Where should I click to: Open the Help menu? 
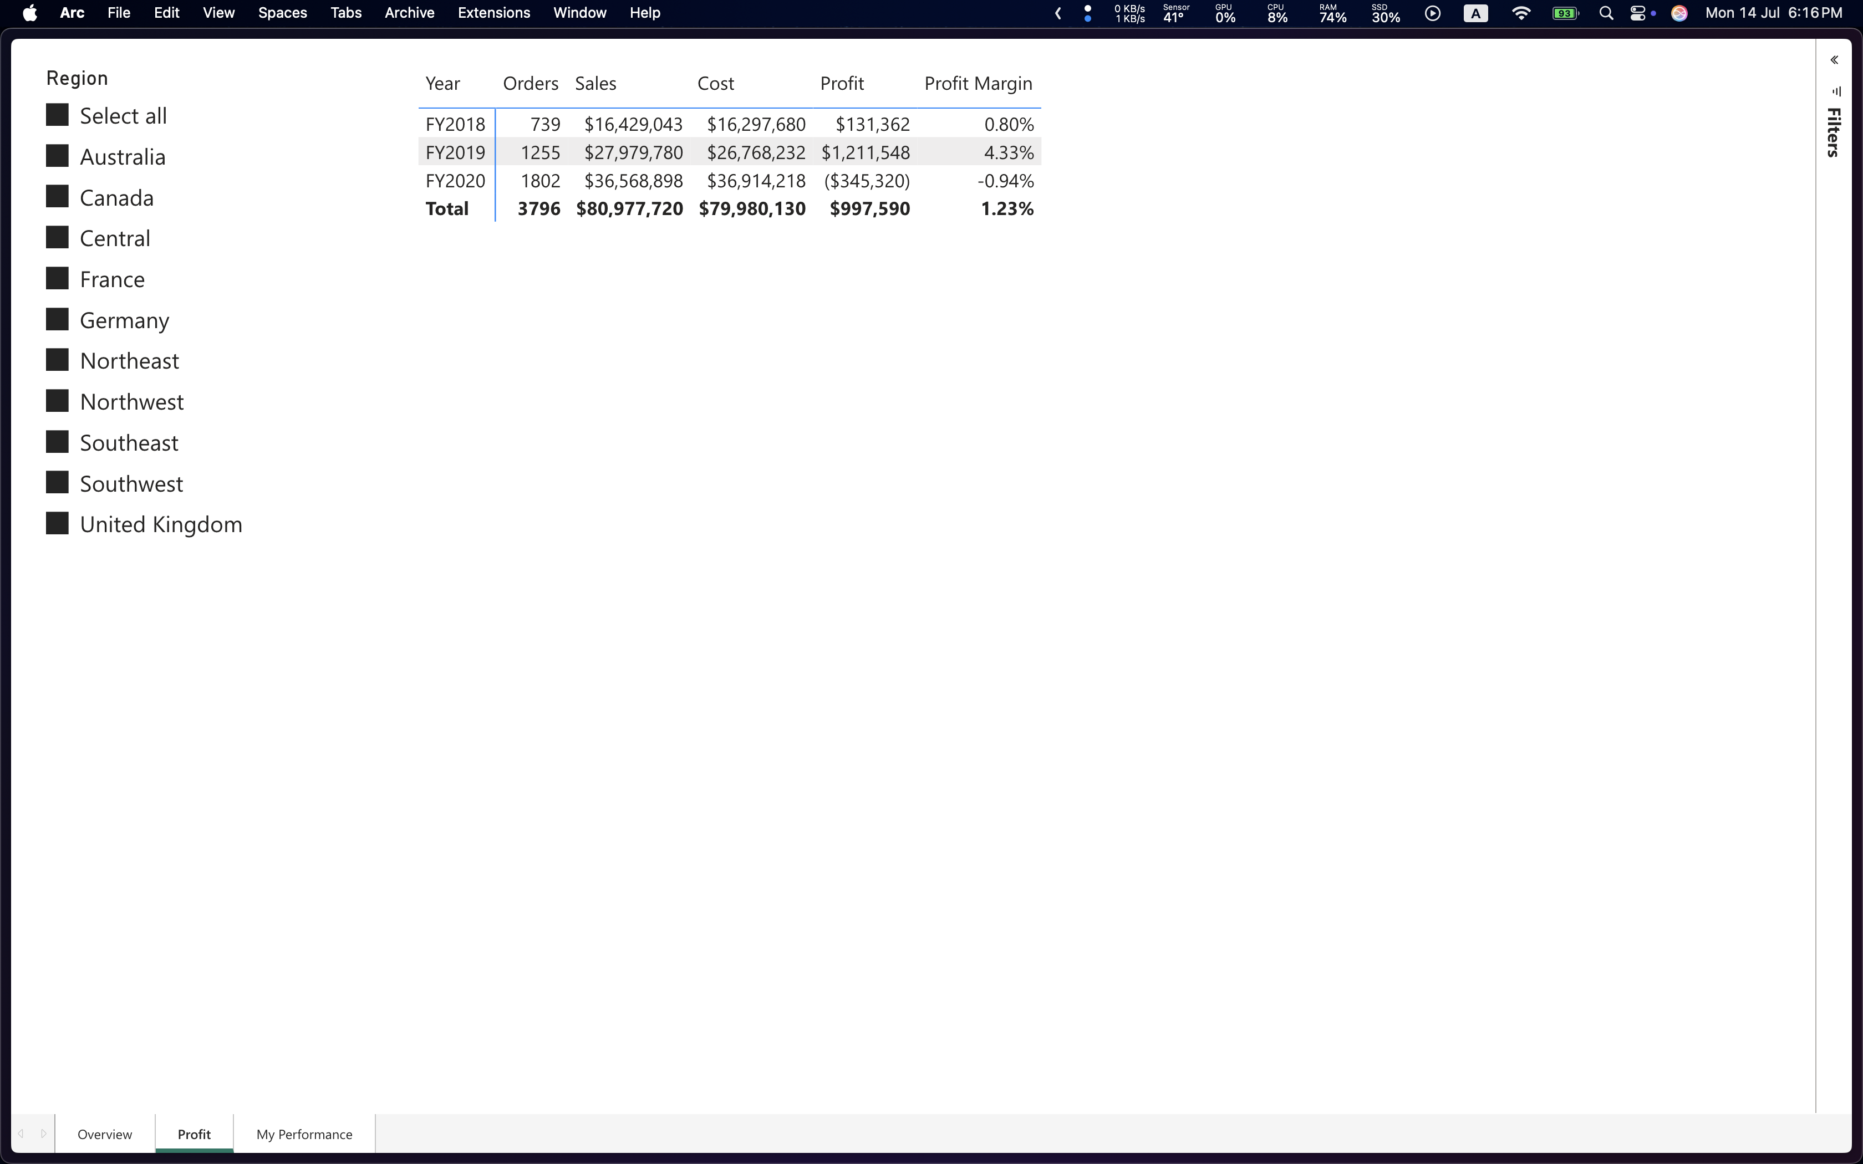[645, 13]
